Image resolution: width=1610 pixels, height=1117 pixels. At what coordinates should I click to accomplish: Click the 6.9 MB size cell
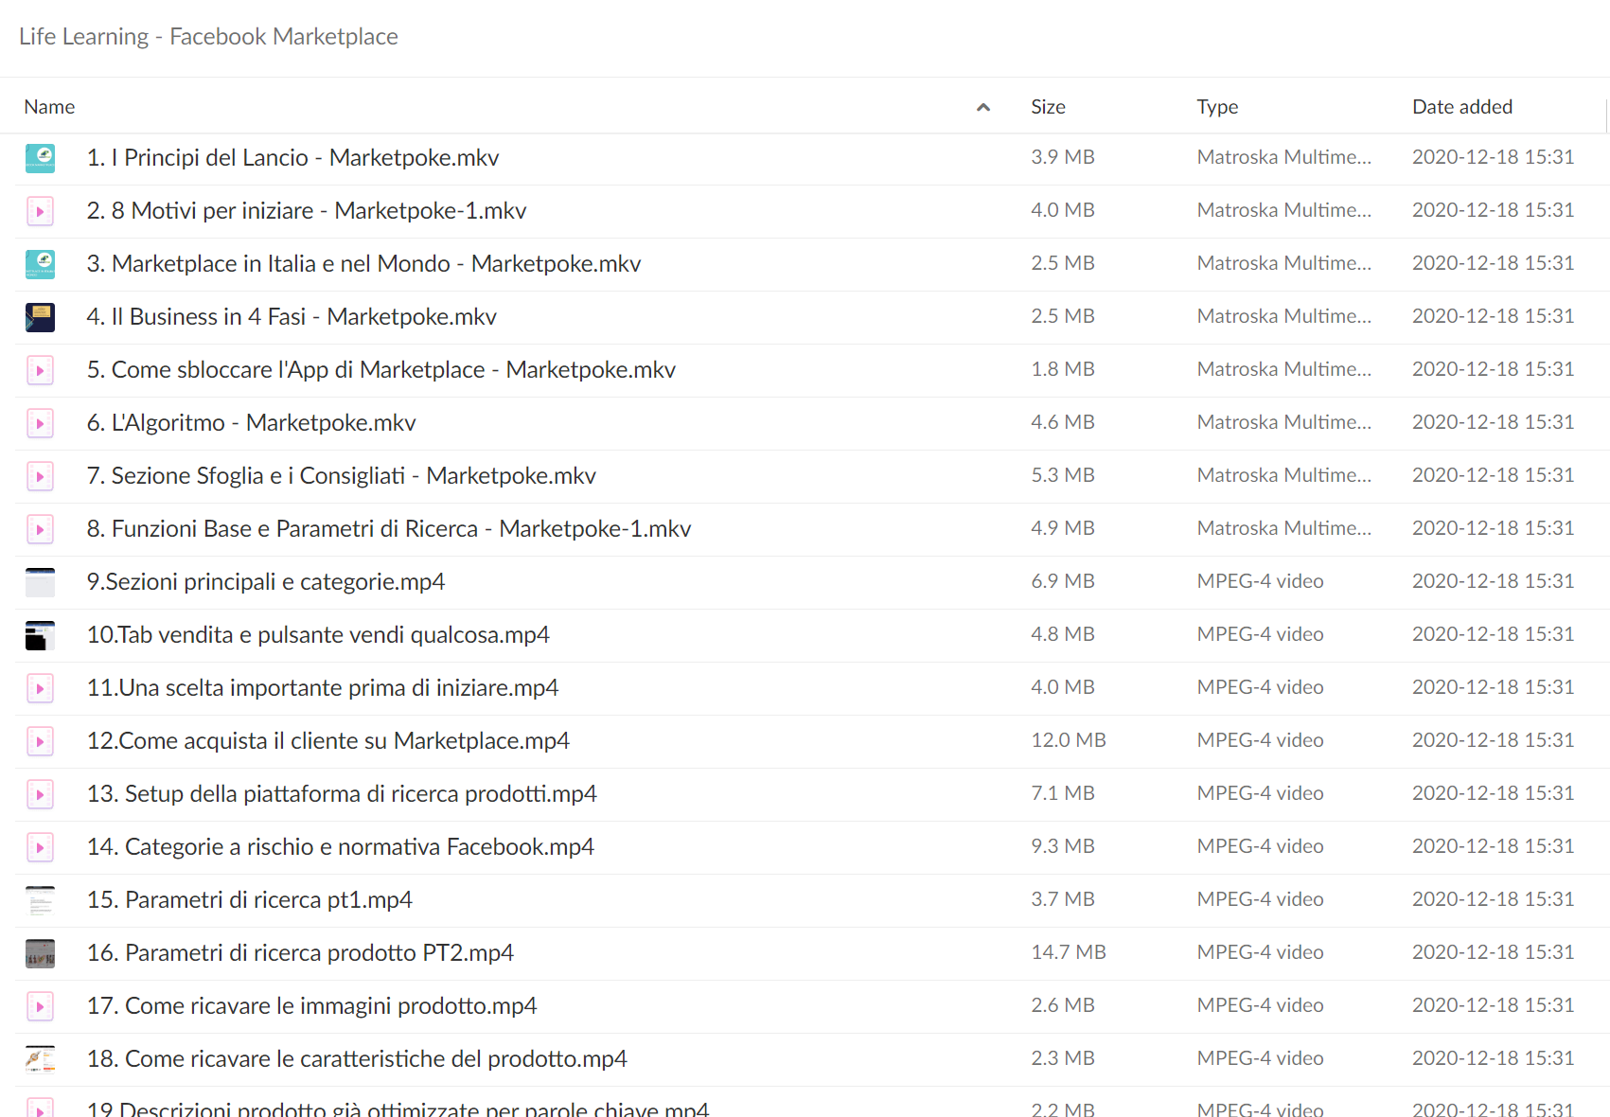click(1062, 581)
